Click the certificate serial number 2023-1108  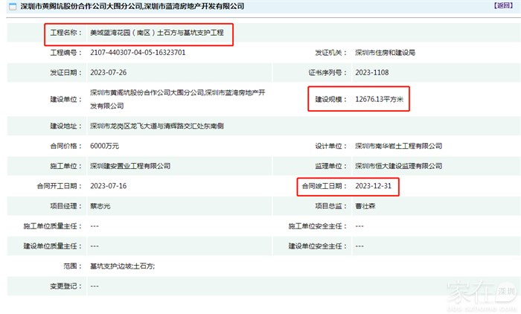(372, 72)
